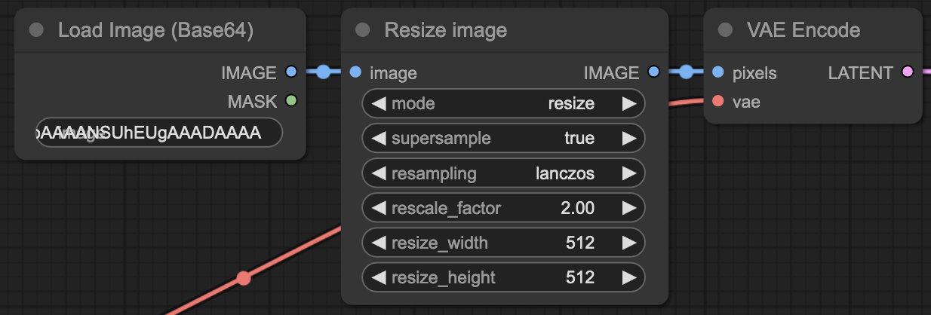Image resolution: width=931 pixels, height=315 pixels.
Task: Decrease resize_width with left arrow
Action: [x=379, y=243]
